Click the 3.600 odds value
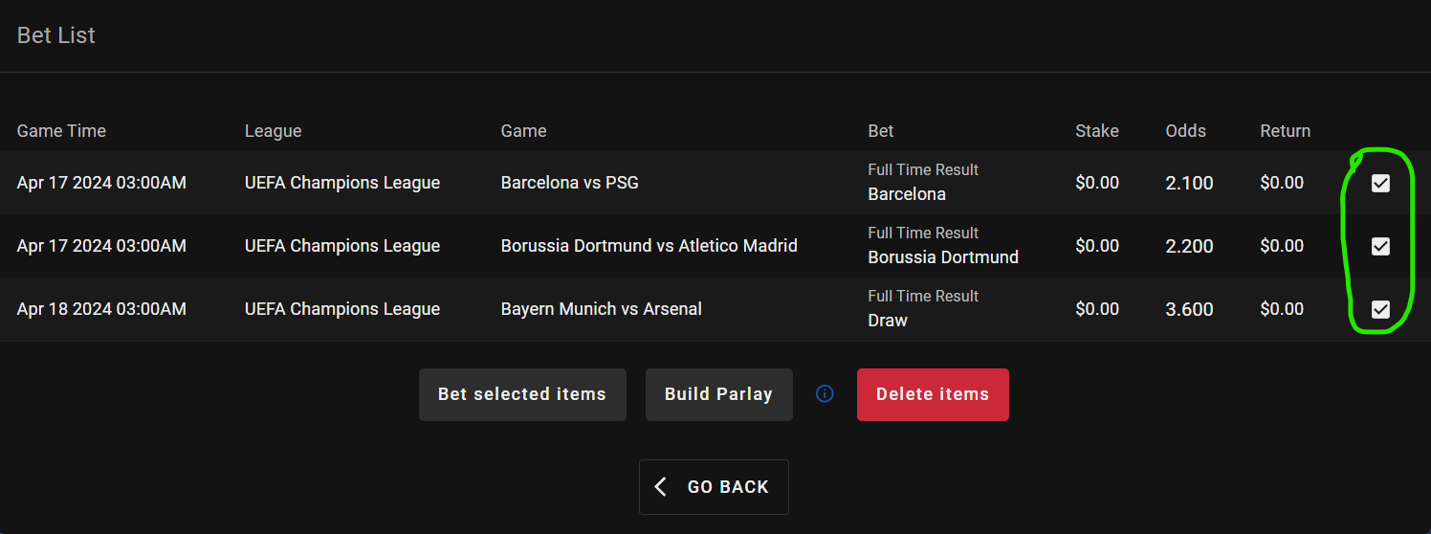This screenshot has width=1431, height=534. (1189, 309)
